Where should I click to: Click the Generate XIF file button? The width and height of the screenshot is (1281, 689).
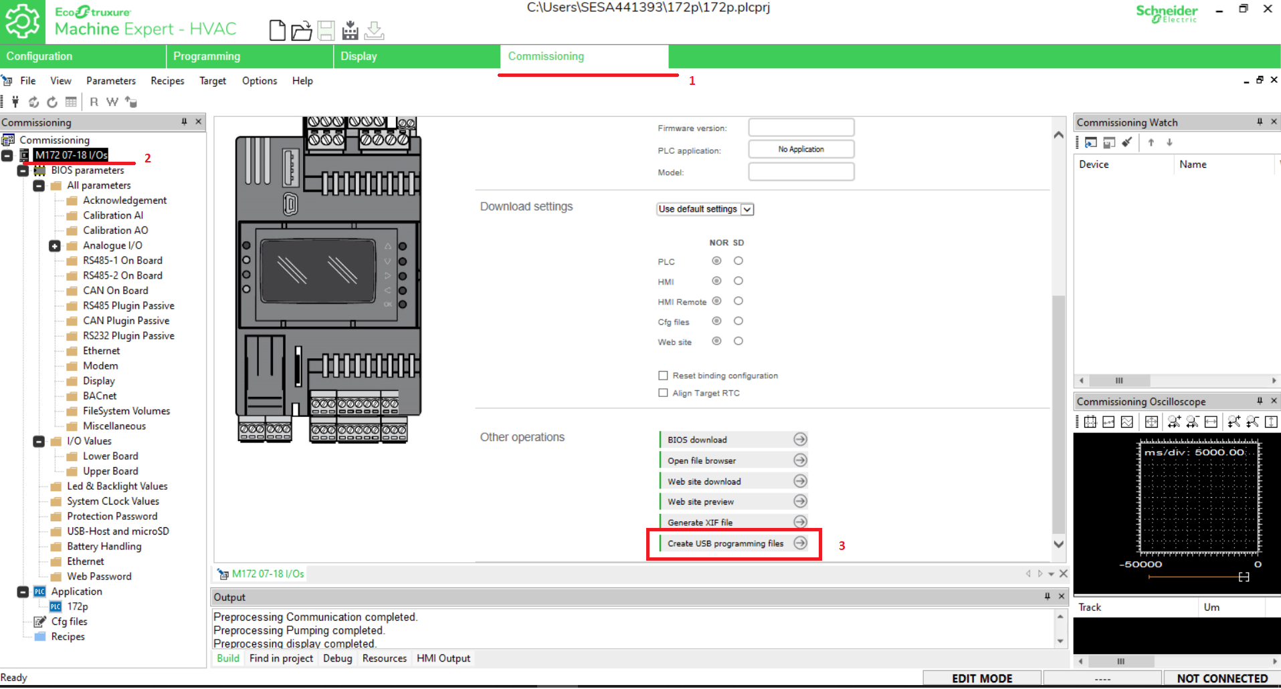click(x=734, y=522)
